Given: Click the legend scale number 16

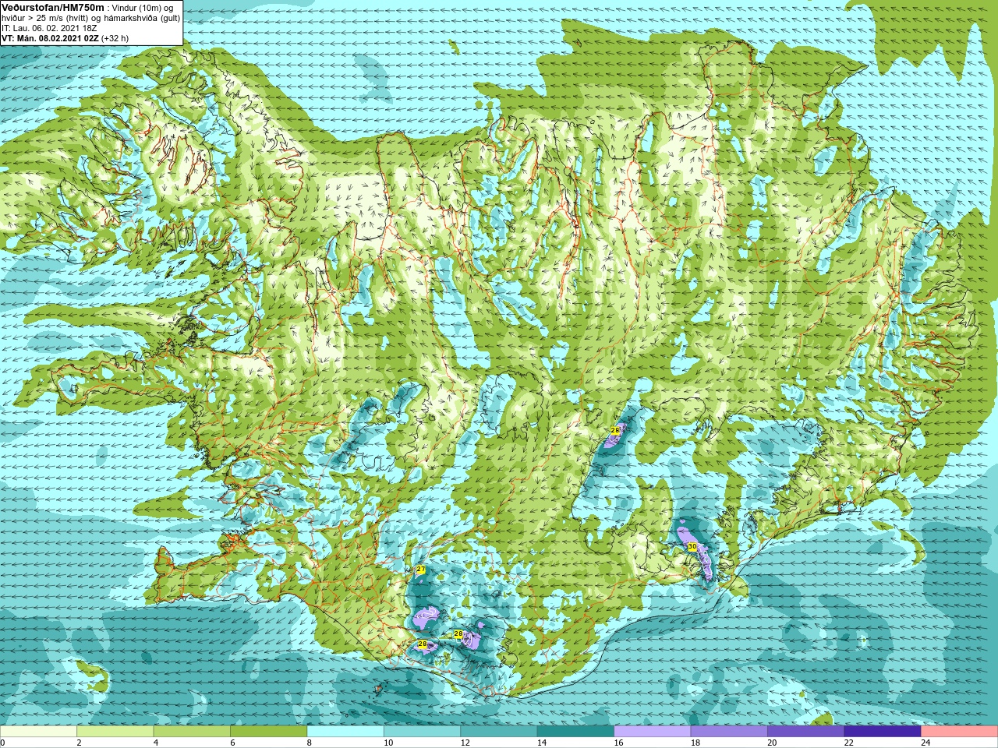Looking at the screenshot, I should [x=619, y=743].
